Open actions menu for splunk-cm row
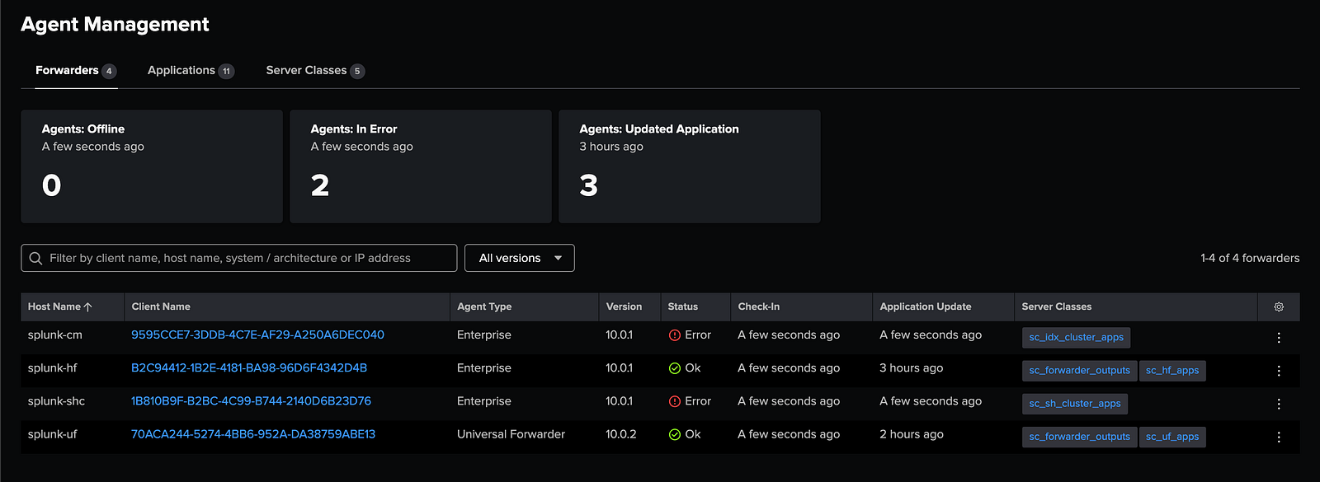 (1278, 338)
